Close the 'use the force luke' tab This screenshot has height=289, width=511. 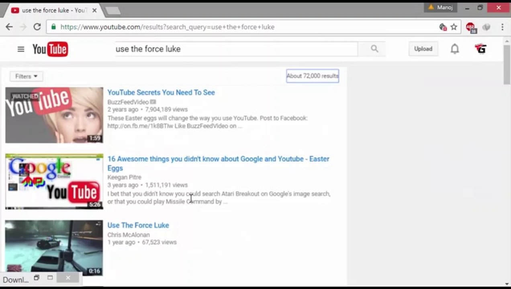click(x=94, y=10)
